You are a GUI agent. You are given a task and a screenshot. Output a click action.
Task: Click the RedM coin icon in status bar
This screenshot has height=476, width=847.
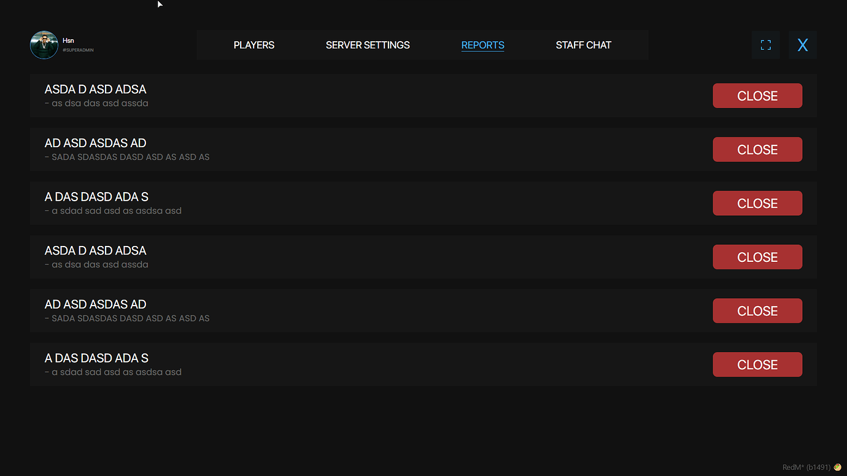pyautogui.click(x=837, y=467)
